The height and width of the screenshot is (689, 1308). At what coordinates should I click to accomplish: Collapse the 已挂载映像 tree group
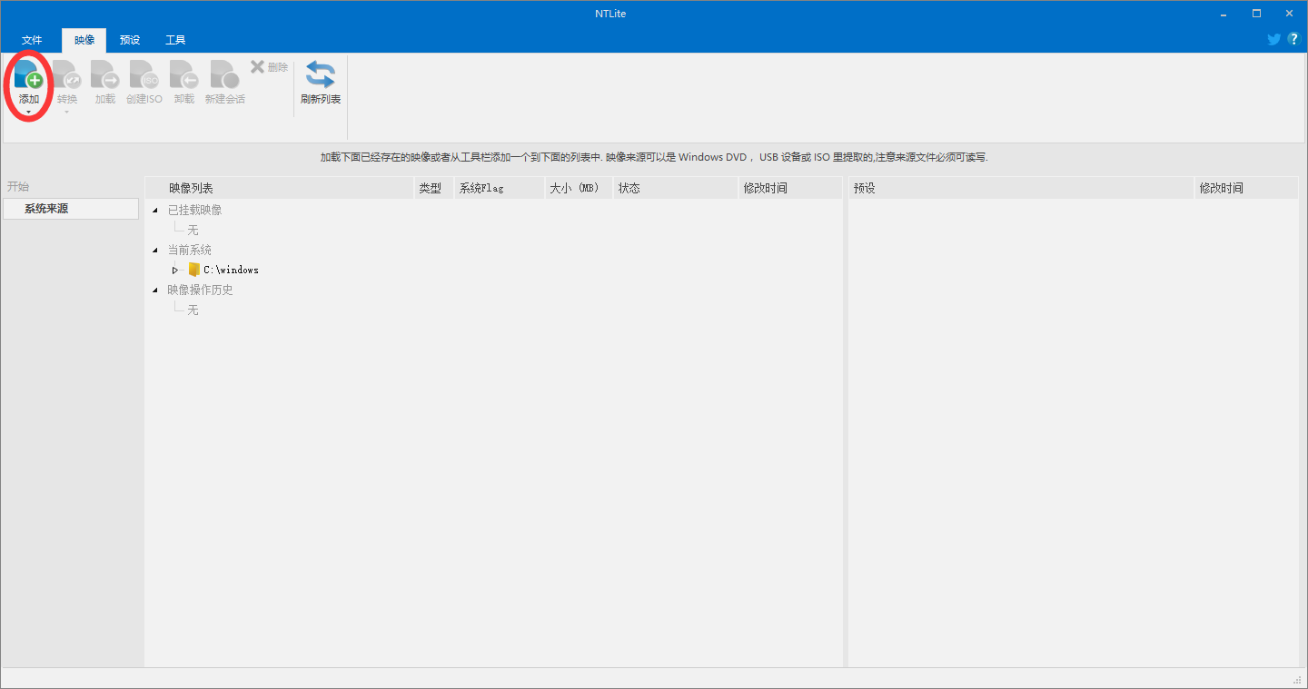pos(155,211)
